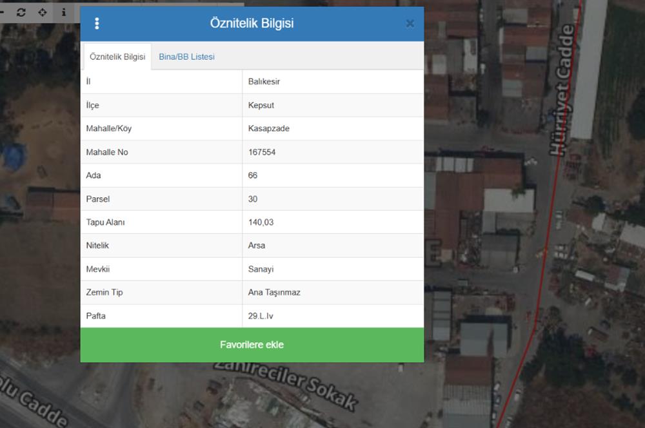Click the Pafta row label
The width and height of the screenshot is (645, 428).
pyautogui.click(x=95, y=316)
